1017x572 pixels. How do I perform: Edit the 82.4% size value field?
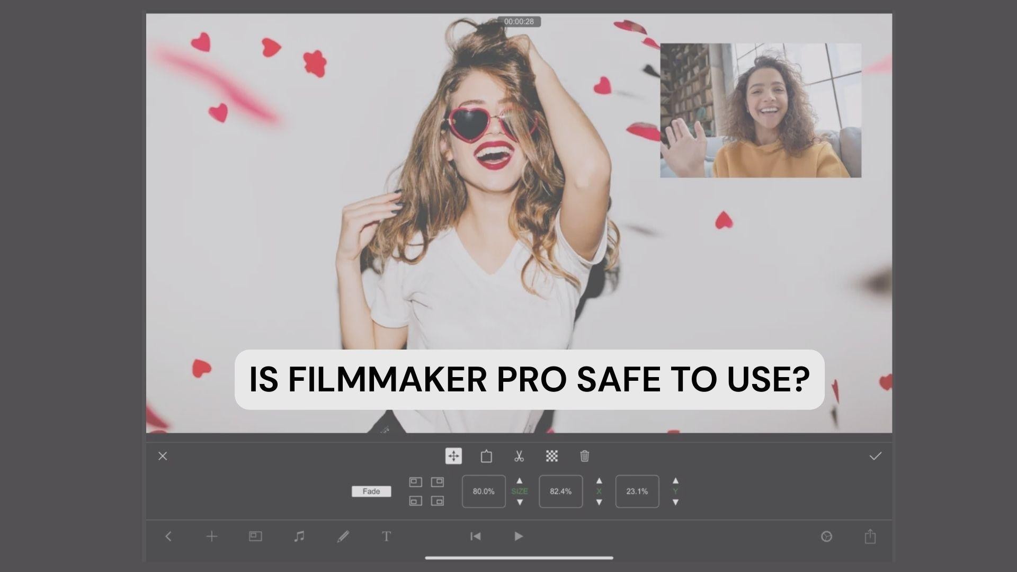coord(560,491)
